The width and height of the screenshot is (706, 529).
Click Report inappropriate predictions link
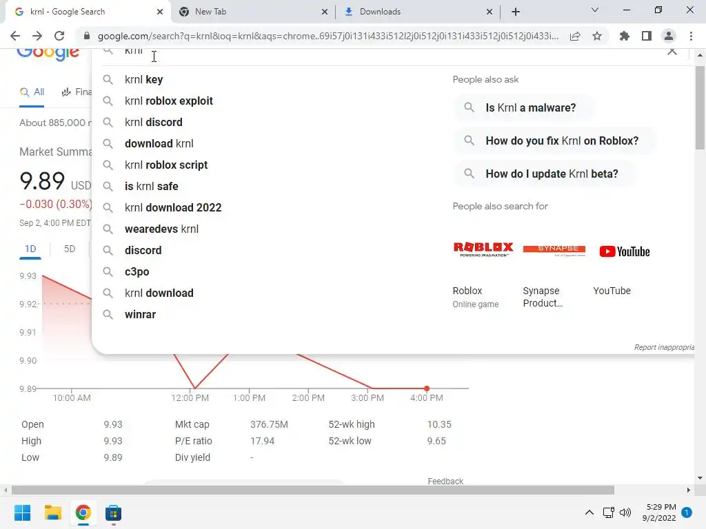click(664, 347)
